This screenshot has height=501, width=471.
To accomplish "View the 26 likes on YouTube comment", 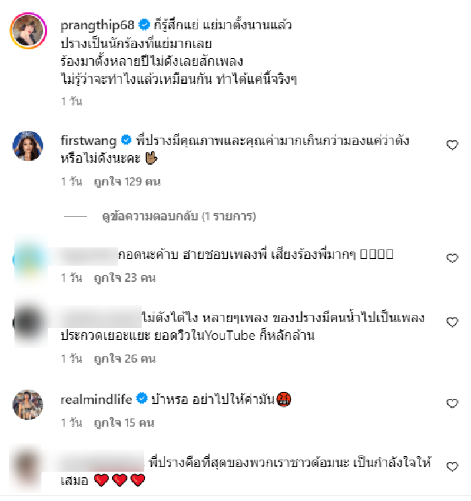I will click(x=125, y=359).
